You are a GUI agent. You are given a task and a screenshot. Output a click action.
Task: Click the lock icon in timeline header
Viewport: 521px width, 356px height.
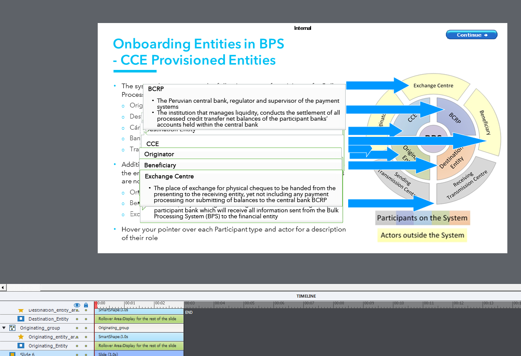coord(86,305)
